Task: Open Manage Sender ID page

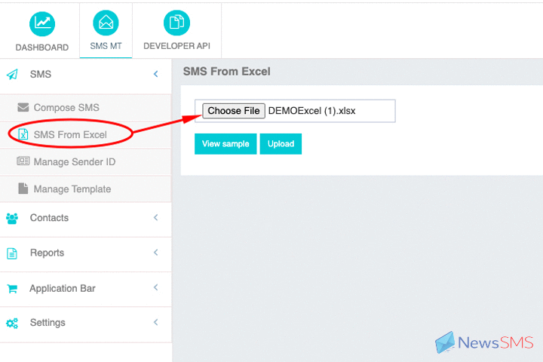Action: click(x=74, y=162)
